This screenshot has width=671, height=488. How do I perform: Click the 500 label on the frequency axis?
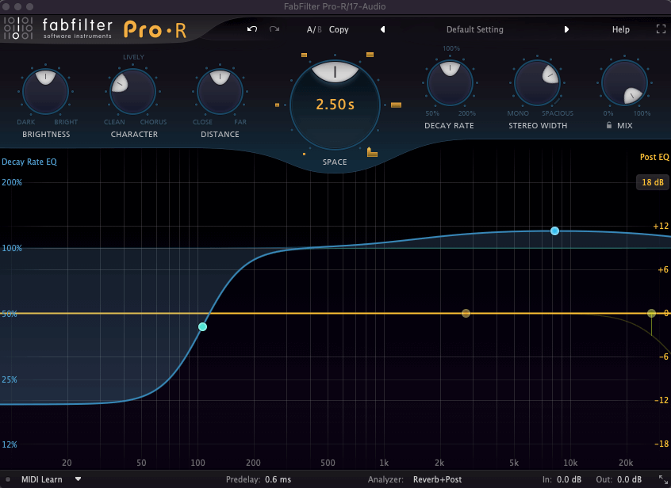tap(328, 463)
